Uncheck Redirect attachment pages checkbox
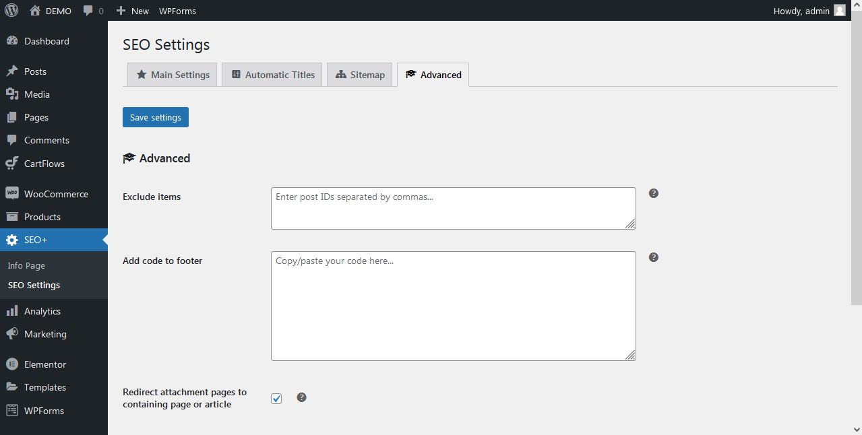 276,399
